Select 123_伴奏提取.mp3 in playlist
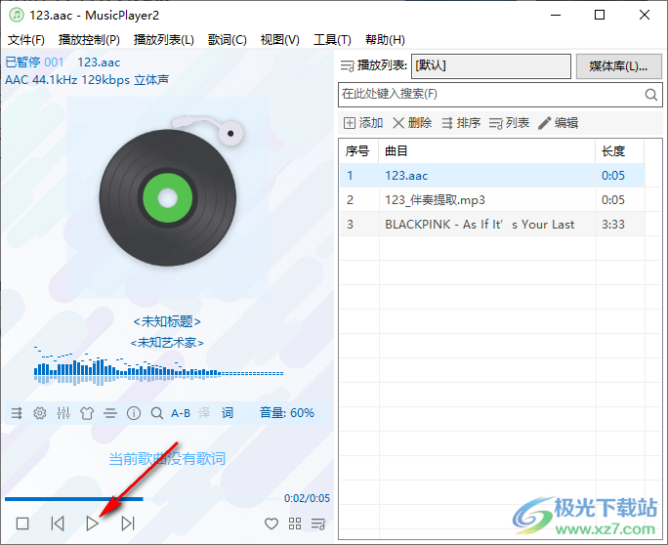 tap(492, 200)
